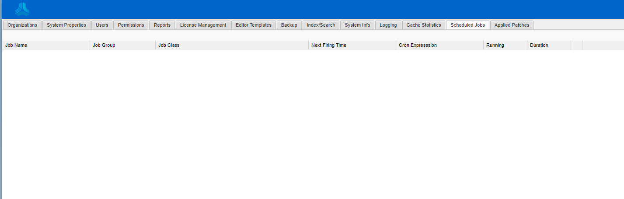Image resolution: width=624 pixels, height=199 pixels.
Task: Select the Permissions tab
Action: click(x=131, y=25)
